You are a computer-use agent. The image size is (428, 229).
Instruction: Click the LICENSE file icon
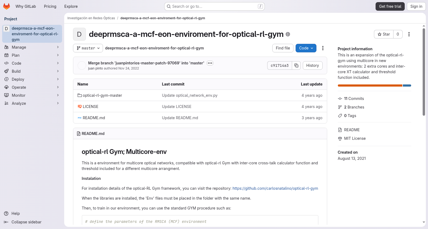79,107
